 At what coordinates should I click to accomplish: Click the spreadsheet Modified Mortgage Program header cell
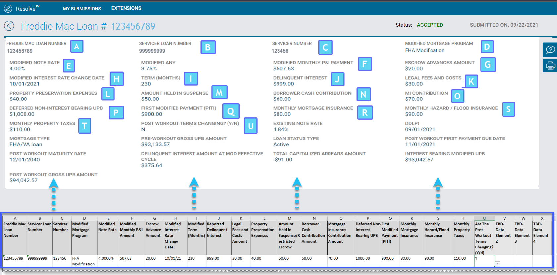[x=84, y=238]
